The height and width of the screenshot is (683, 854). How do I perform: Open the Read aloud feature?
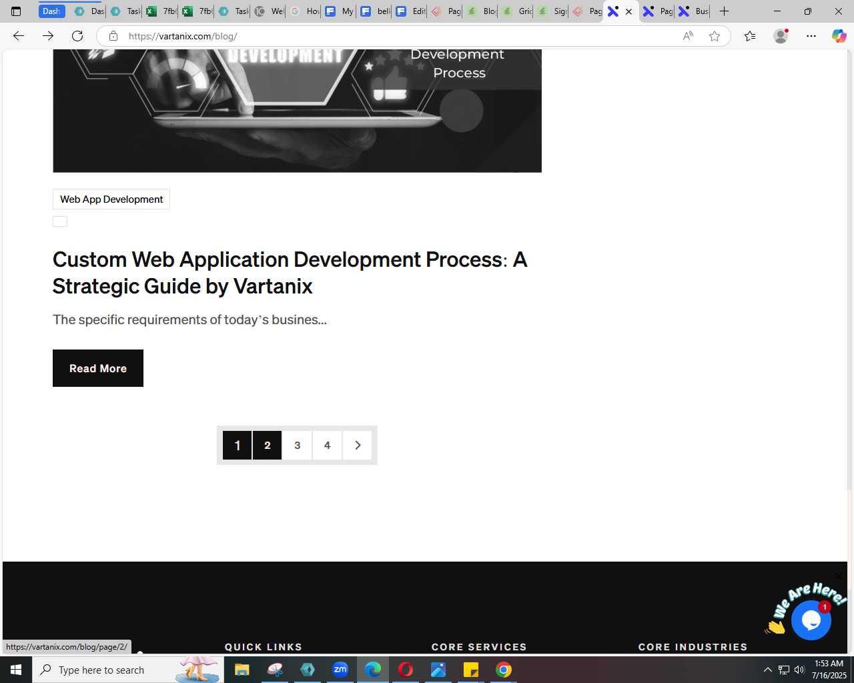click(x=688, y=36)
